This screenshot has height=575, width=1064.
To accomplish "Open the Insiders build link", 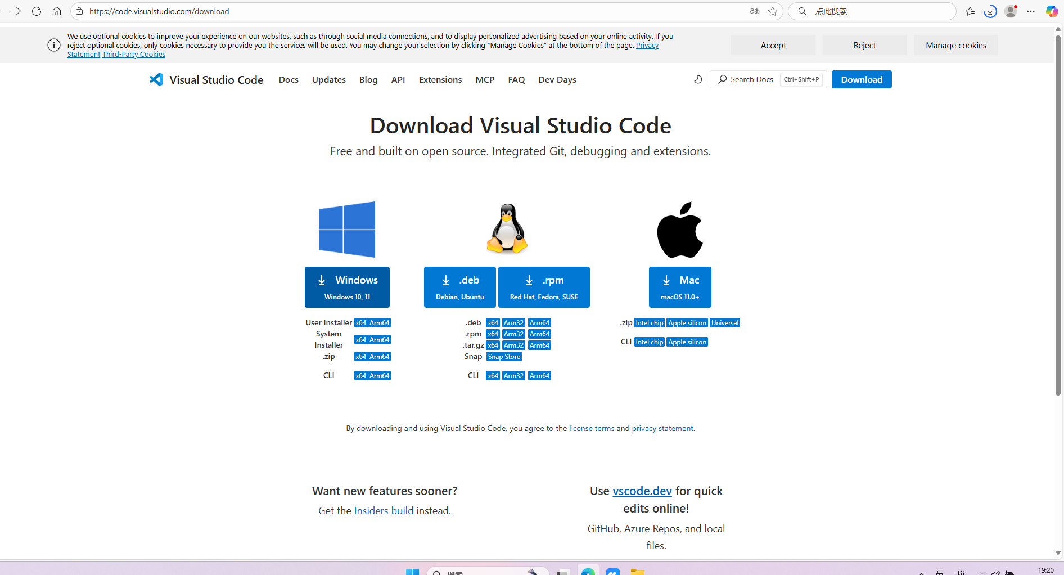I will [x=384, y=511].
